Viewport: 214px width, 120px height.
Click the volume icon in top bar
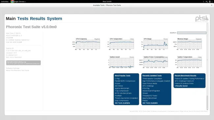[x=207, y=2]
